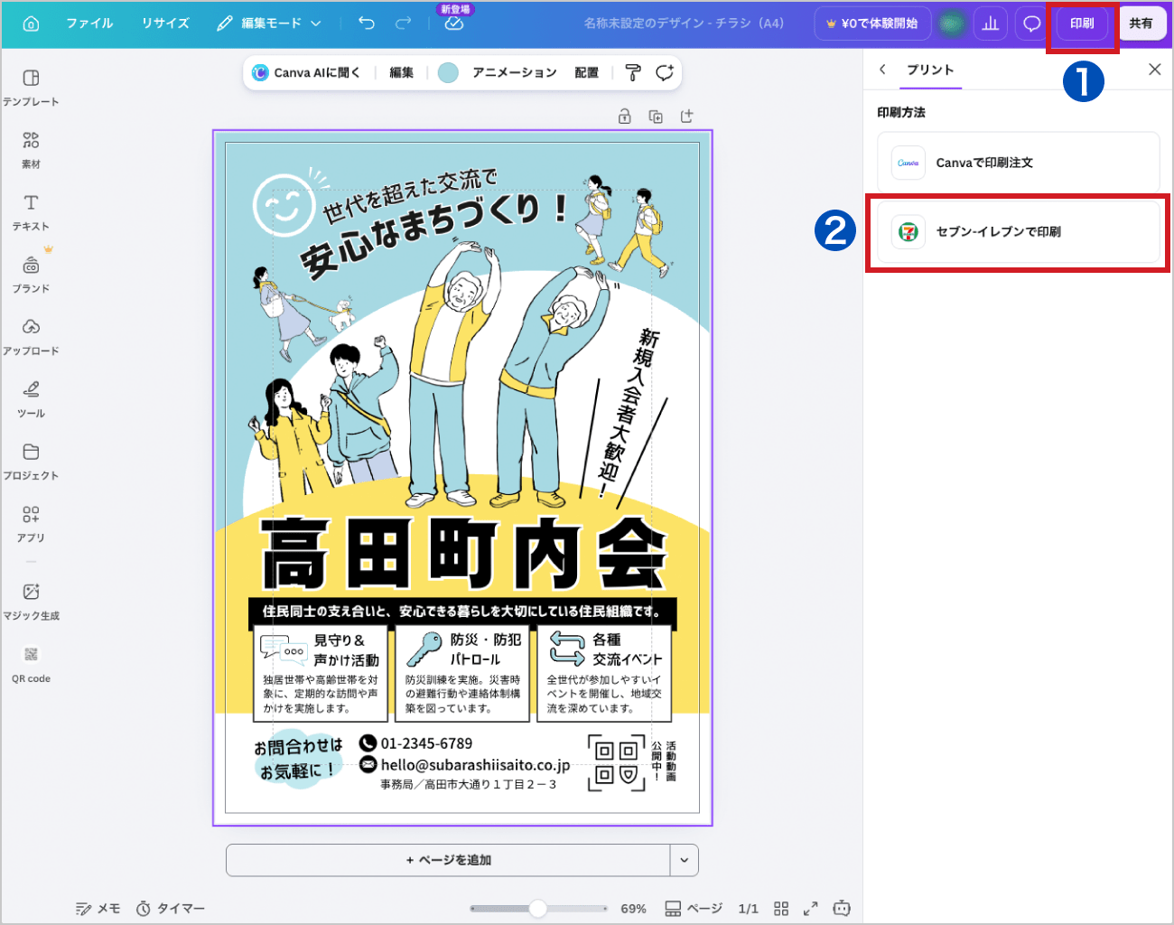Expand the 編集モード dropdown

269,23
